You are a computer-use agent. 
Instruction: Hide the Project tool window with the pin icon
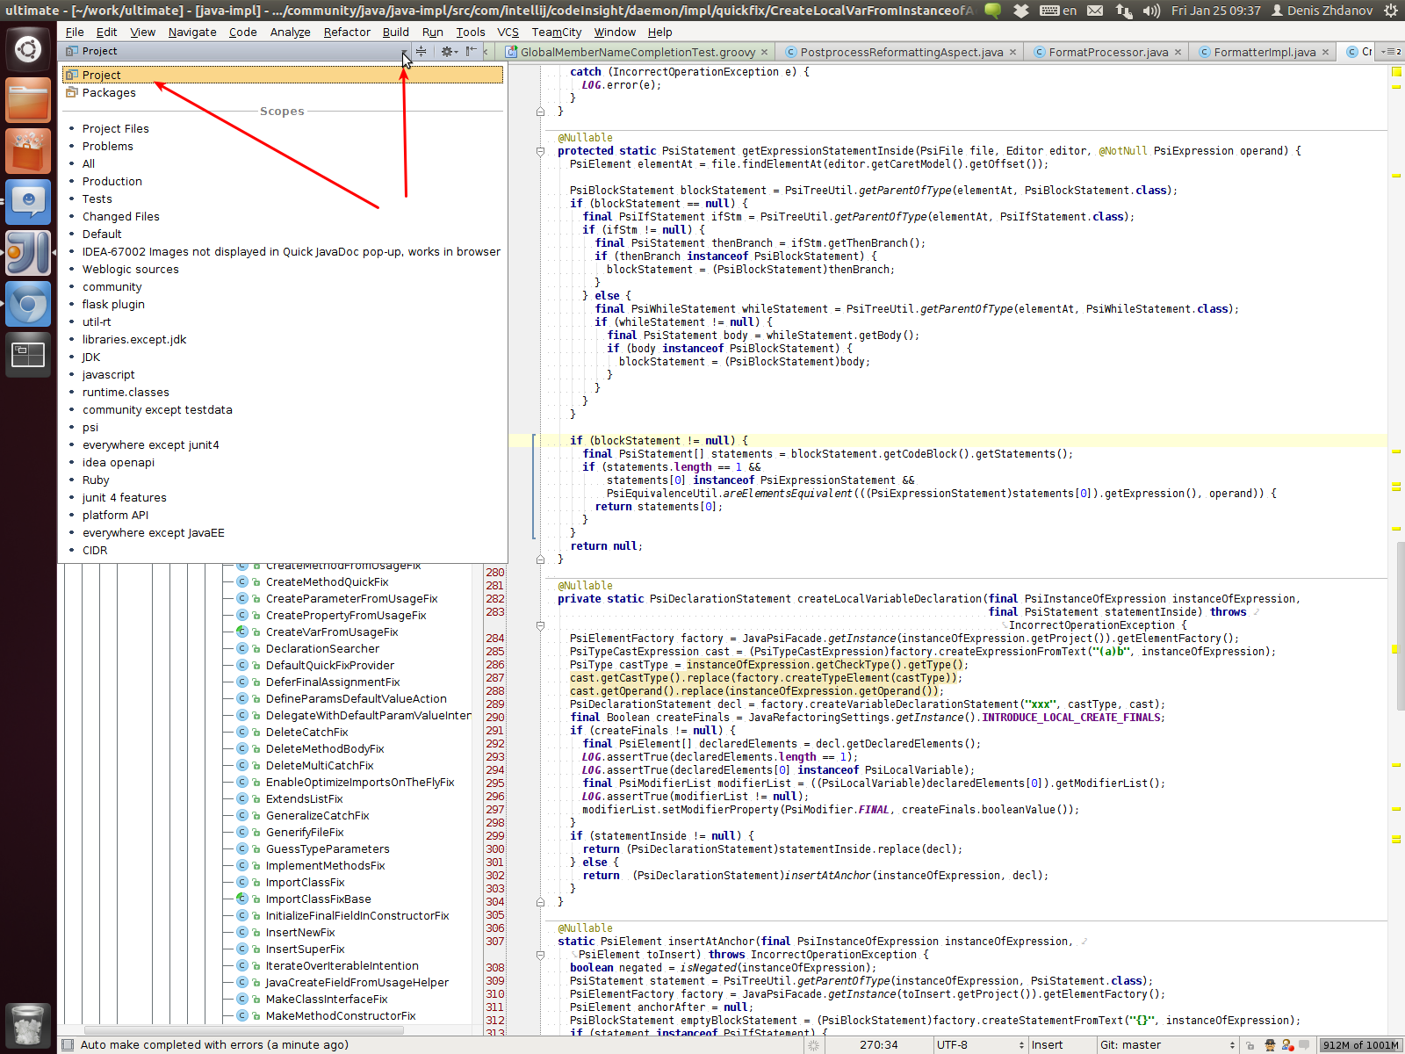coord(472,51)
